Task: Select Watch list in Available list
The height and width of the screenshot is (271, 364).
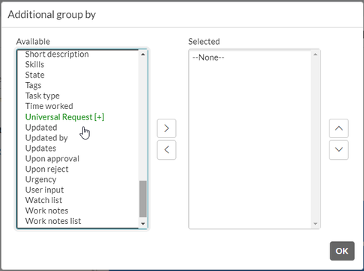Action: [43, 200]
